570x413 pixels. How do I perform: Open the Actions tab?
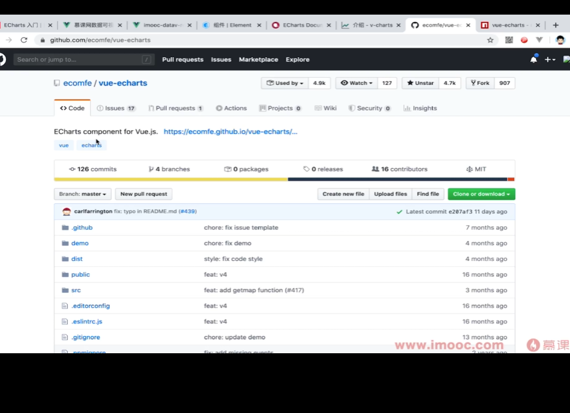[x=231, y=108]
